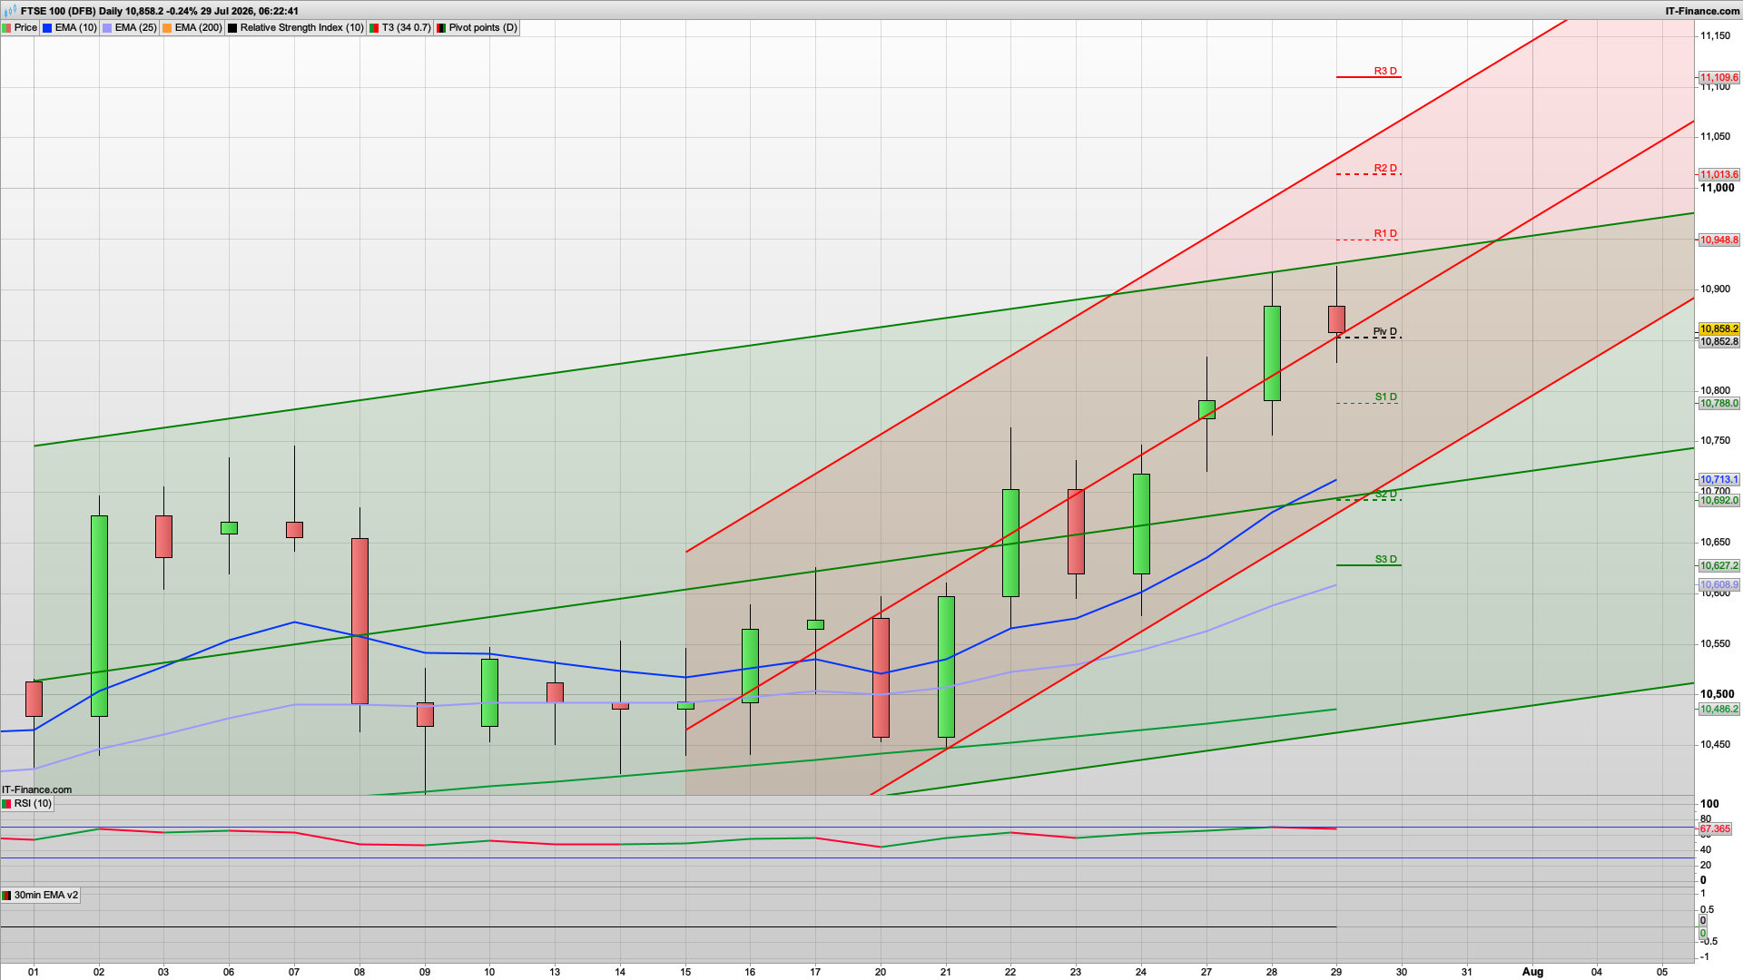1743x980 pixels.
Task: Click the 10,486.2 price tag on axis
Action: [1718, 710]
